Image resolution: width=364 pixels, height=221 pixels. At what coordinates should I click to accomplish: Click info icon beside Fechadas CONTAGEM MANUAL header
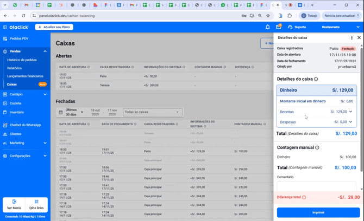(x=265, y=124)
